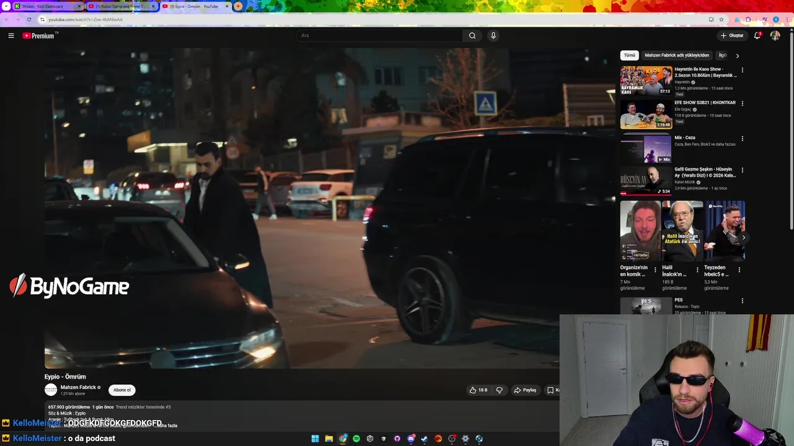Open GitHub Desktop from taskbar
This screenshot has height=446, width=794.
coord(397,439)
